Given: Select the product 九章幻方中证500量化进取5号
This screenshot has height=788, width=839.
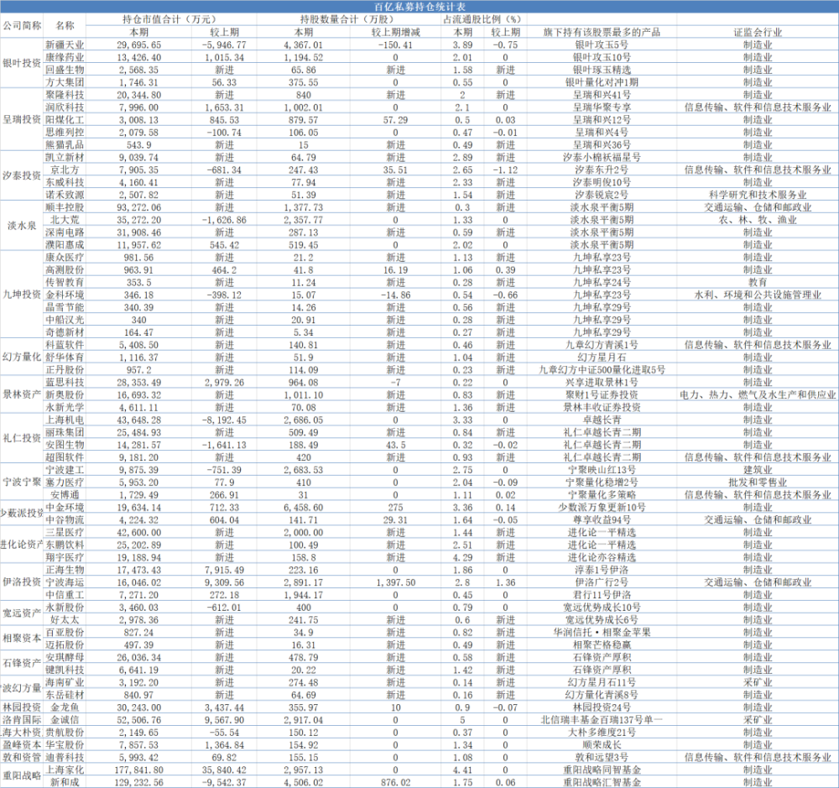Looking at the screenshot, I should tap(602, 370).
